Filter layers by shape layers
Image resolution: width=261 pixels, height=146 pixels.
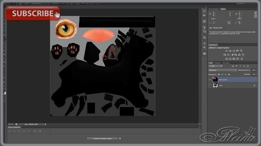click(244, 66)
